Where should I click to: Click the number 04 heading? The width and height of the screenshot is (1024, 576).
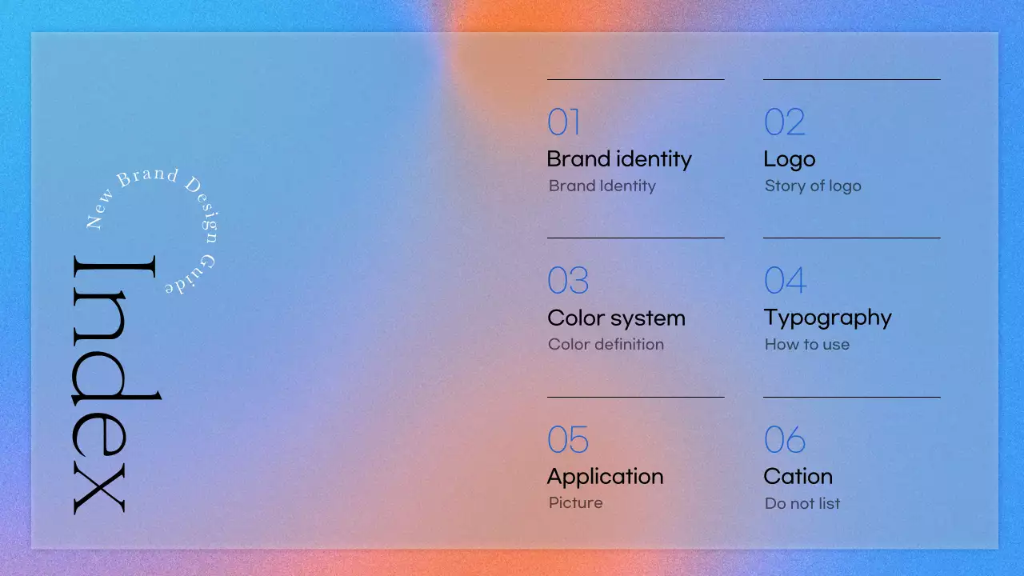pyautogui.click(x=785, y=282)
